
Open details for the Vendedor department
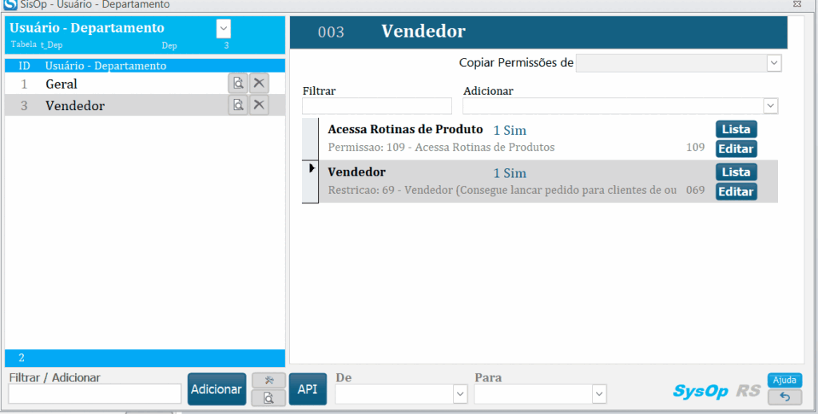point(237,105)
